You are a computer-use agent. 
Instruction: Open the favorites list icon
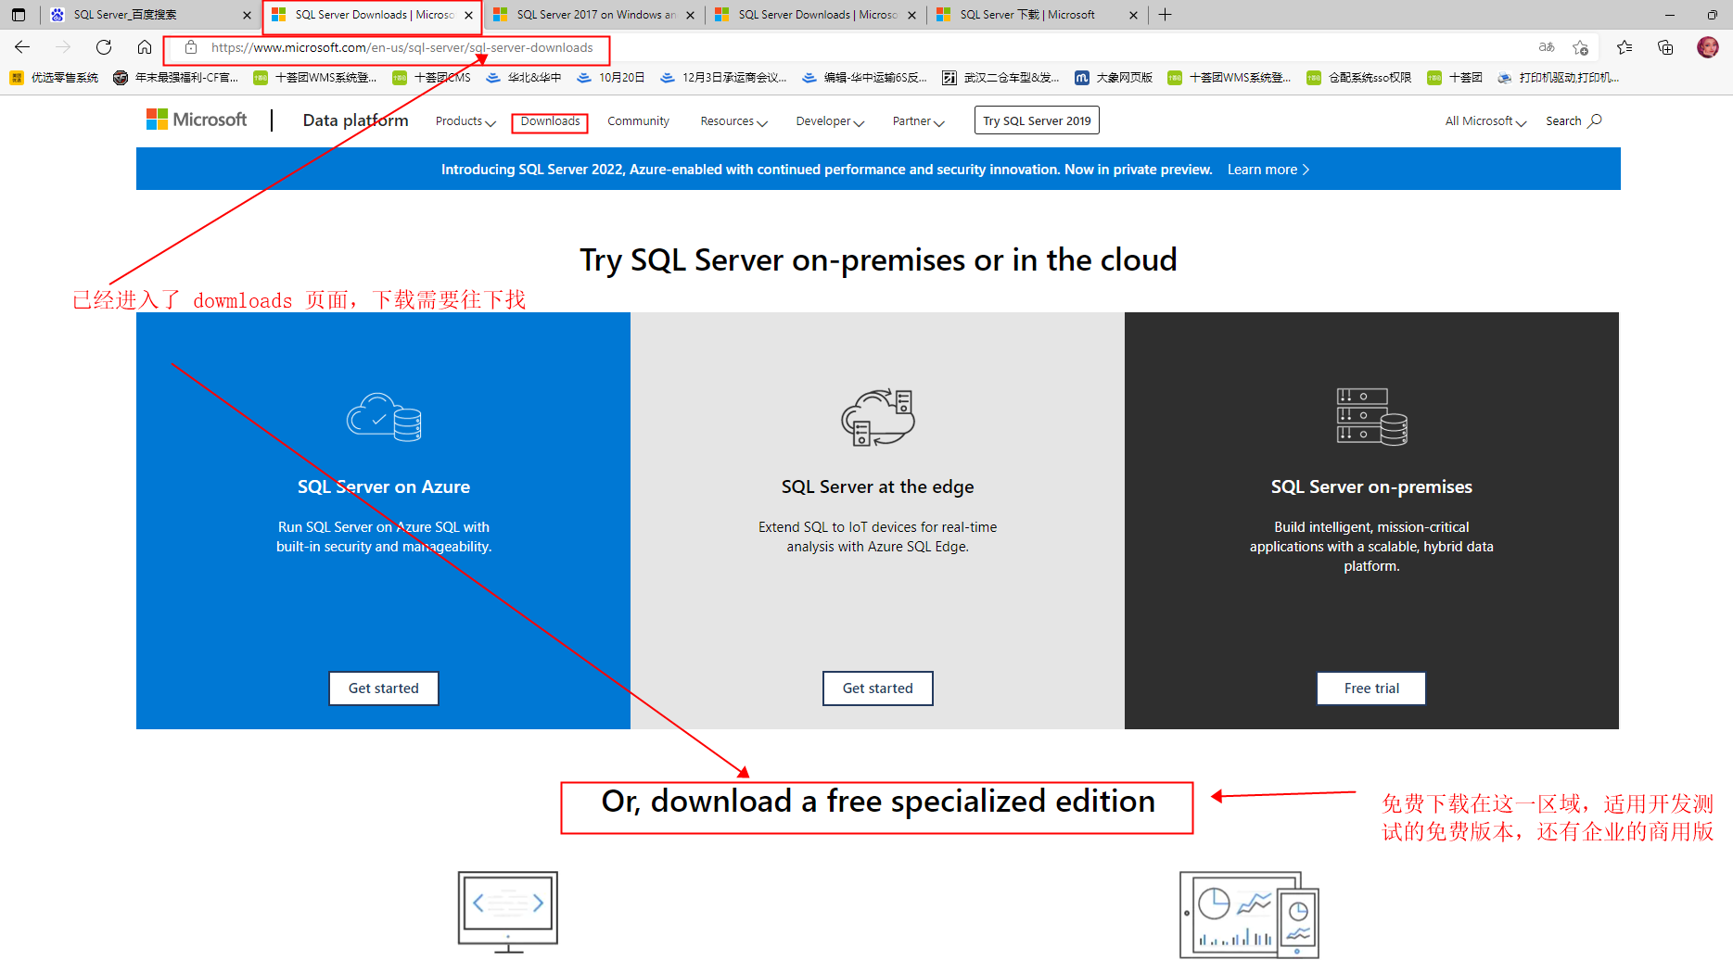[1625, 47]
